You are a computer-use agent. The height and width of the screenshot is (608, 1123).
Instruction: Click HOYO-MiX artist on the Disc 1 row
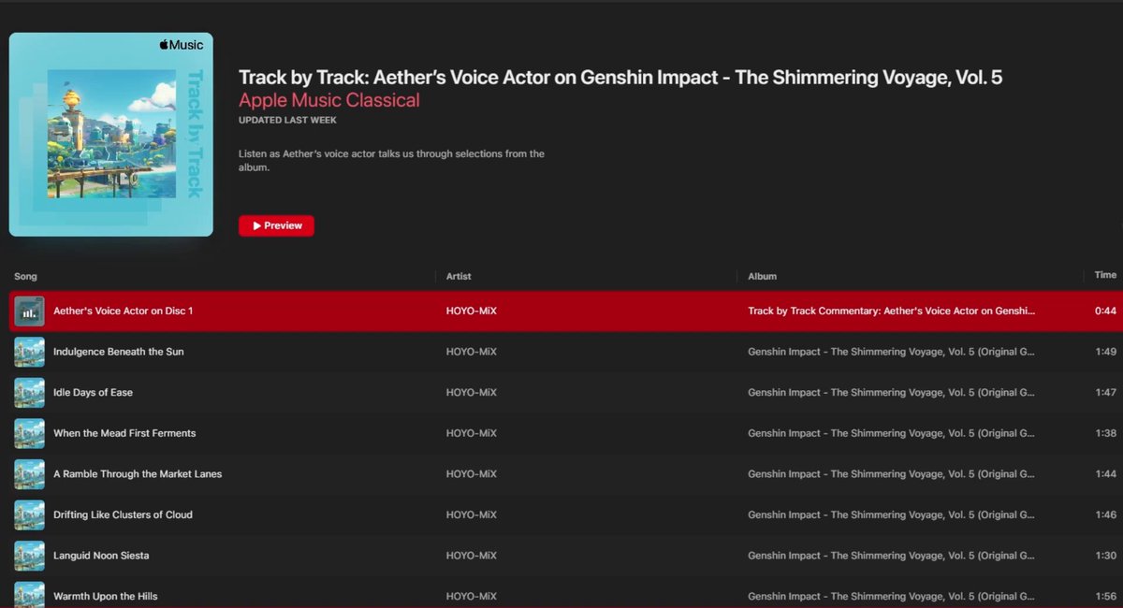click(472, 311)
